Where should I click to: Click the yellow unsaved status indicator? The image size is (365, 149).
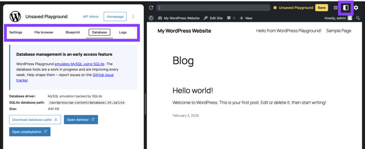[275, 8]
